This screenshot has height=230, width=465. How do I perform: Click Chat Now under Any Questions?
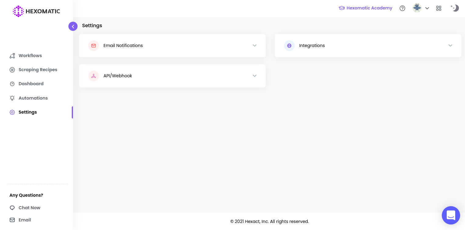tap(29, 208)
